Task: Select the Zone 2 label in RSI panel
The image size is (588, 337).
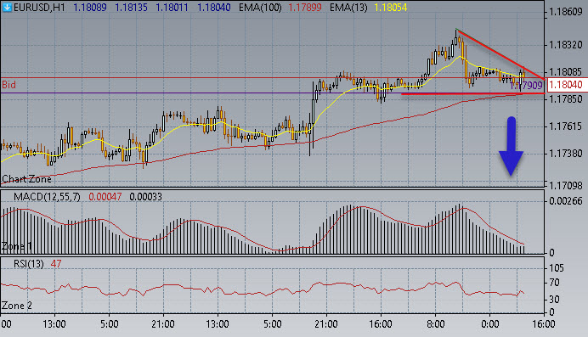Action: point(17,306)
